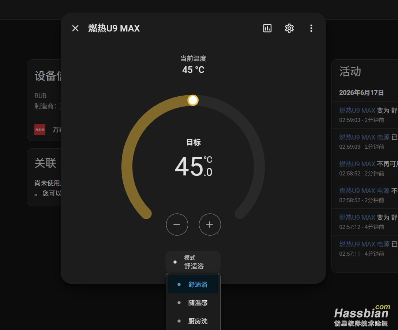Image resolution: width=398 pixels, height=330 pixels.
Task: Select 舒适浴 mode option
Action: coord(193,284)
